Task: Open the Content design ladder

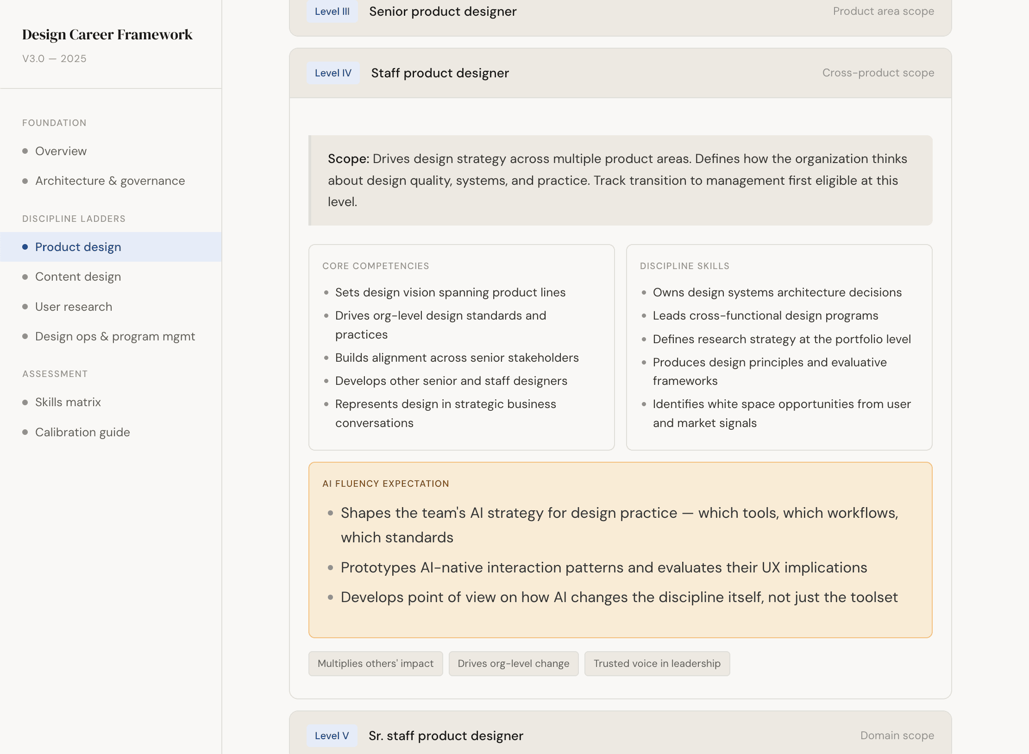Action: 78,276
